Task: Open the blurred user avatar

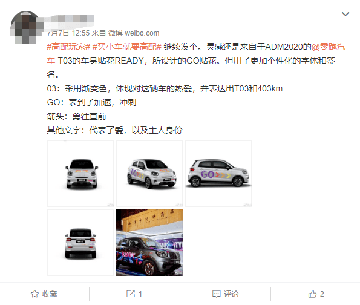Action: point(25,27)
